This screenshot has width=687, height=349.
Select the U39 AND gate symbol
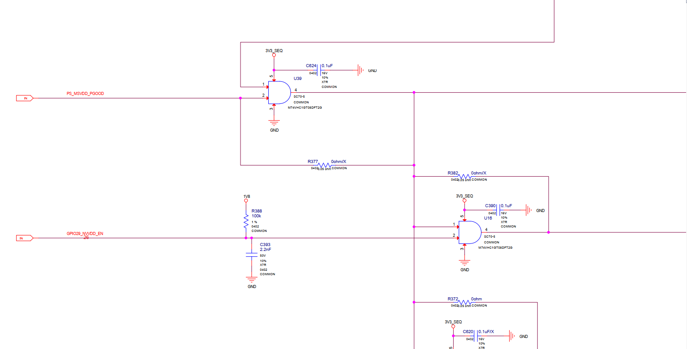(x=279, y=92)
